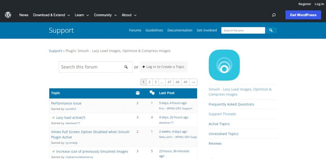
Task: Open the site search magnifier icon
Action: pos(274,15)
